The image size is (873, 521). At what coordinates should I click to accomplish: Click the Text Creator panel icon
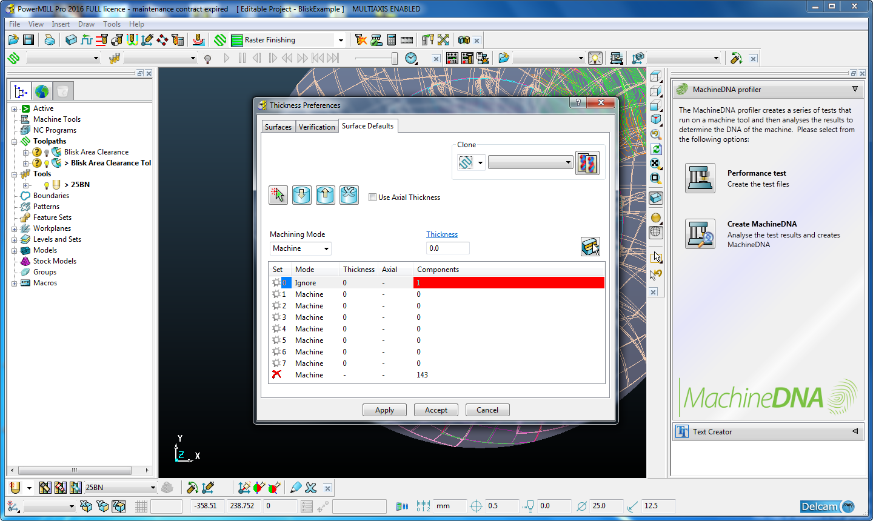(x=682, y=431)
